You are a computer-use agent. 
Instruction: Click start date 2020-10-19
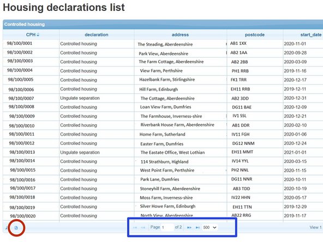click(295, 189)
